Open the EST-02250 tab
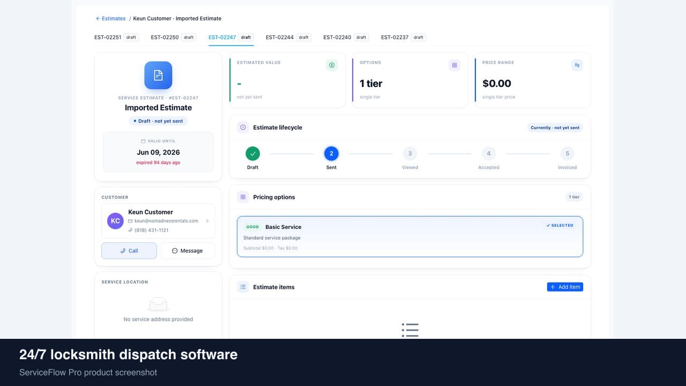The width and height of the screenshot is (686, 386). pyautogui.click(x=174, y=38)
